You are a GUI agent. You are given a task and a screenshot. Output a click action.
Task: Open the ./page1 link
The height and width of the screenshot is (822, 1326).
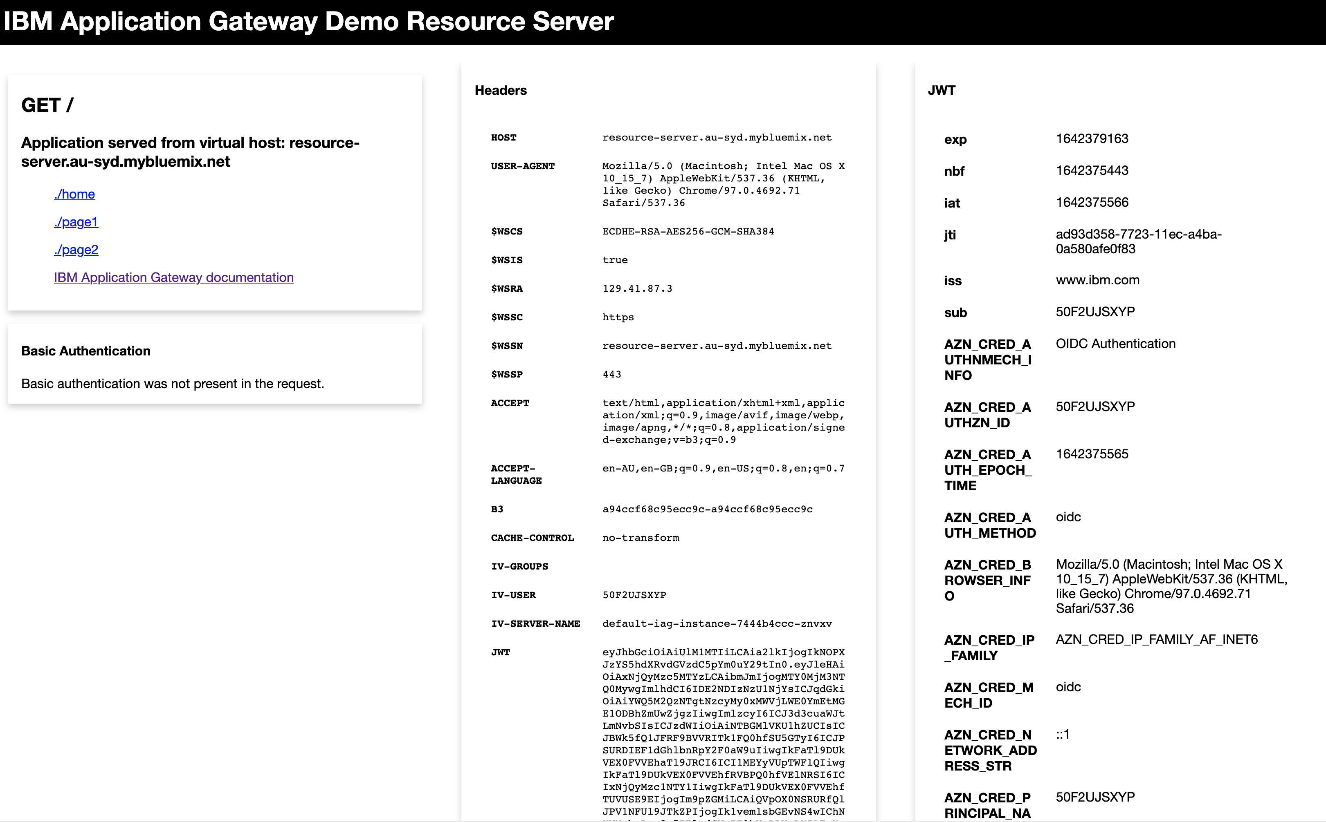click(x=76, y=222)
